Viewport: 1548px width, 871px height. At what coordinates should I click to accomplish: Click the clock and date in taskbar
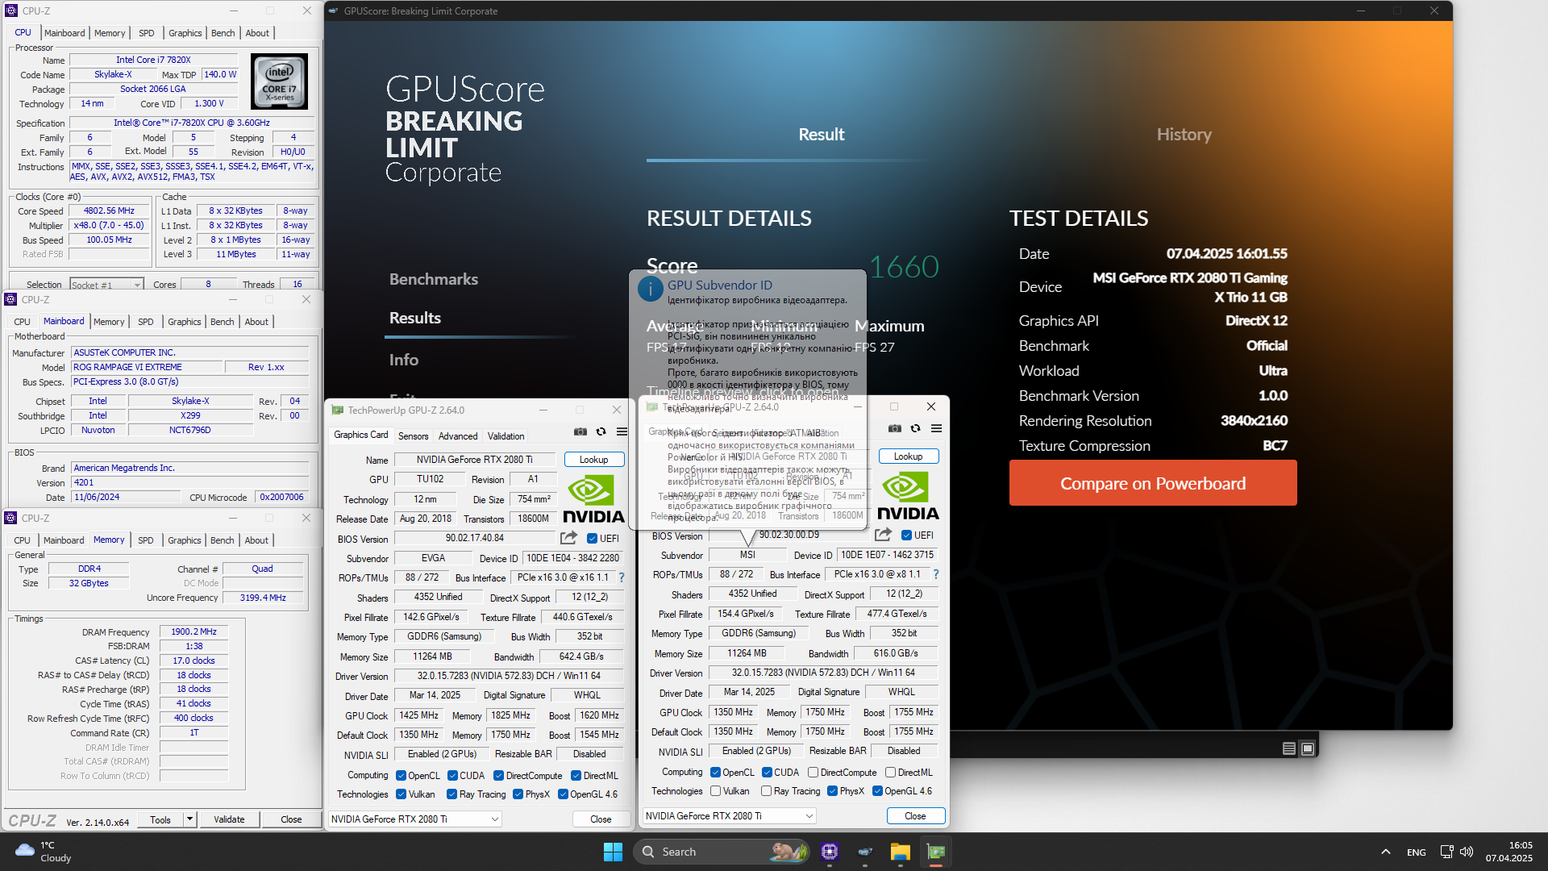[1508, 852]
